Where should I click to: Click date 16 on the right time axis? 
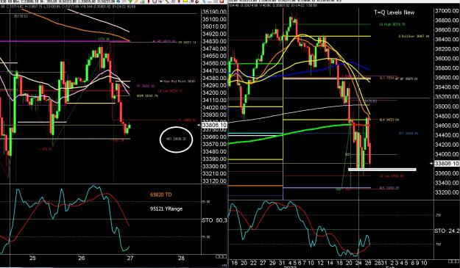tap(234, 263)
